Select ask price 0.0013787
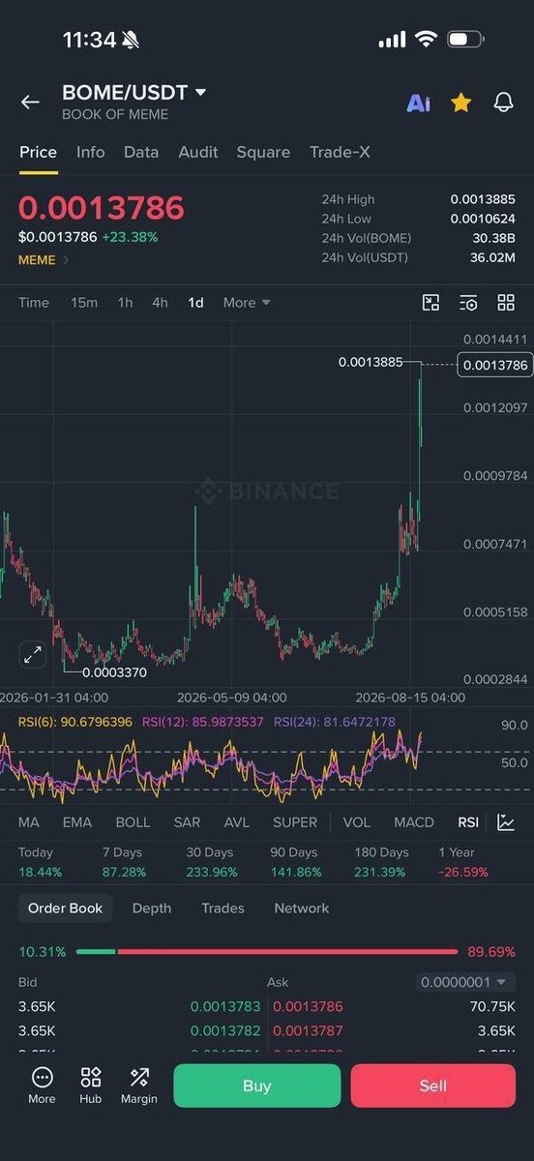 tap(308, 1031)
